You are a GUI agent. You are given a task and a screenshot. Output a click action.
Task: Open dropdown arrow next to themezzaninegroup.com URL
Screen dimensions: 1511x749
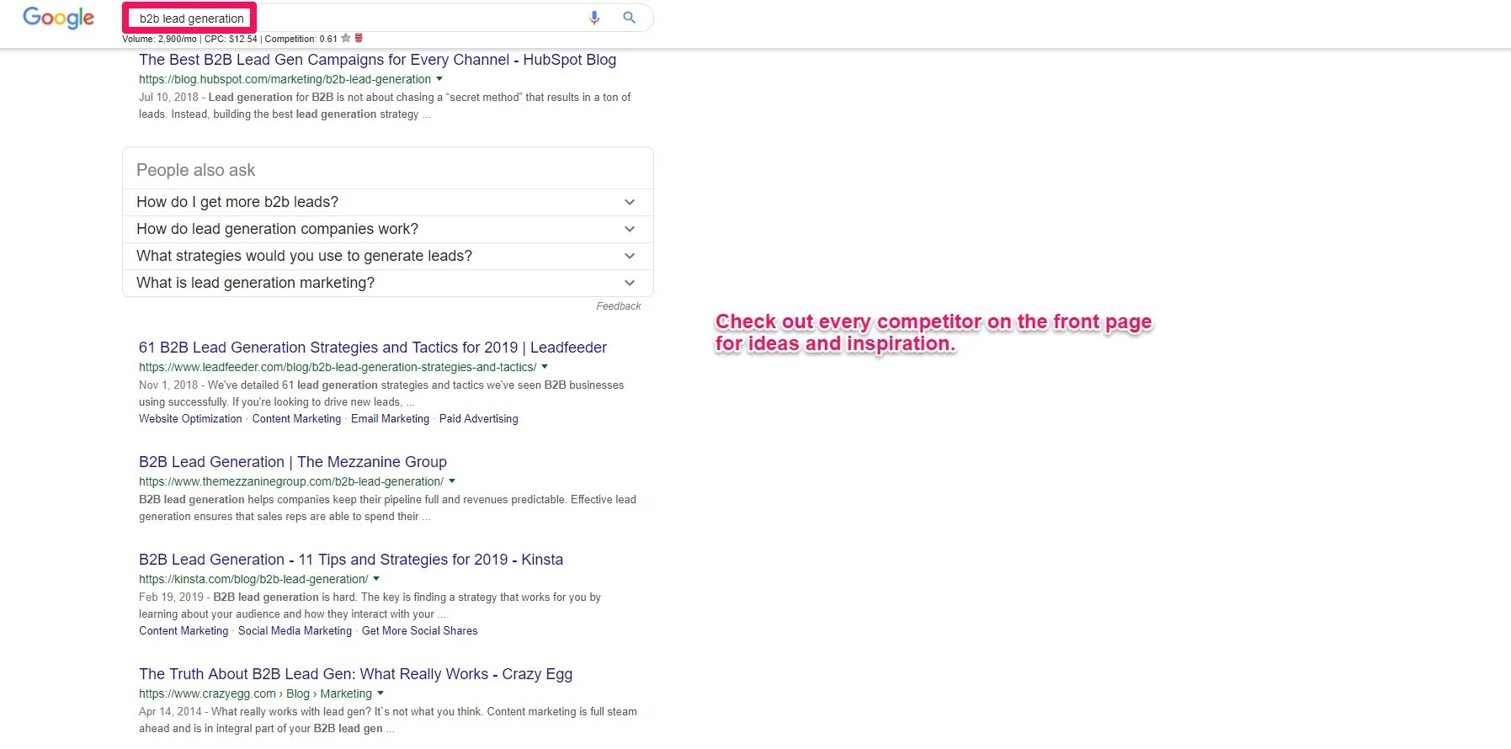(452, 481)
